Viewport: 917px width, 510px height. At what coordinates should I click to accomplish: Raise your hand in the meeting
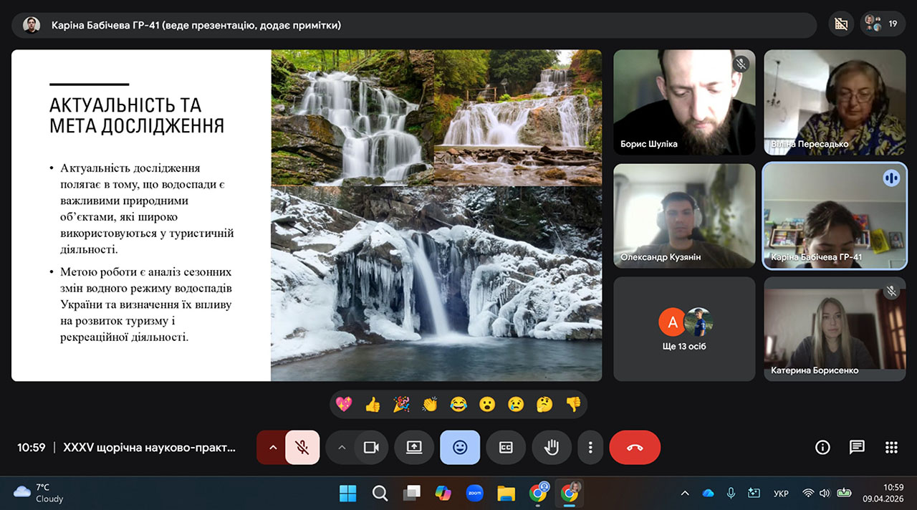point(551,448)
